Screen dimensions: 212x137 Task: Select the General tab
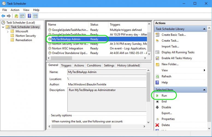click(53, 65)
